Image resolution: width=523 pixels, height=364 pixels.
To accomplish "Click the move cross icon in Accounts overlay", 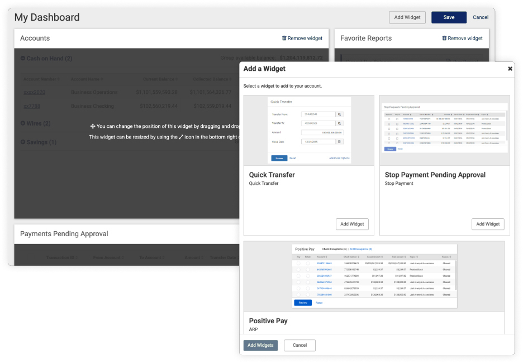I will pyautogui.click(x=93, y=126).
